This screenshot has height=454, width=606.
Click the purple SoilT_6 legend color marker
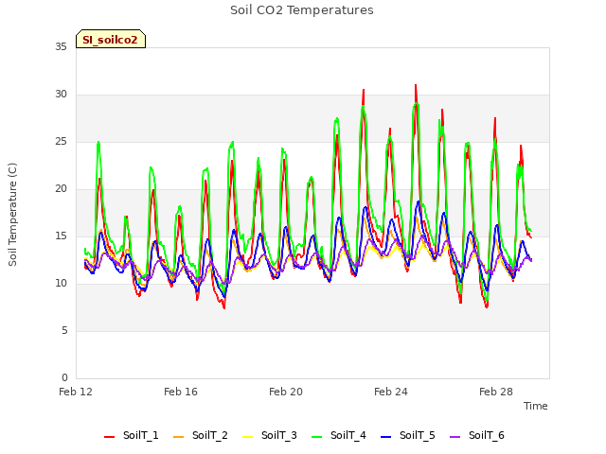coord(455,437)
